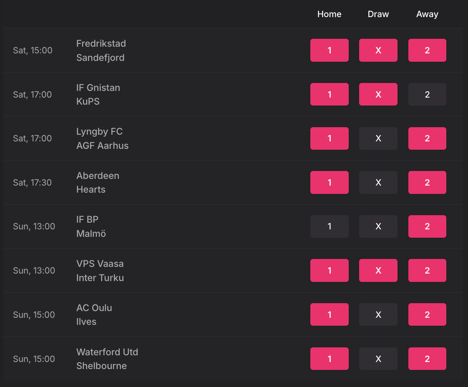Deselect Shelbourne away win
Viewport: 468px width, 387px height.
coord(427,359)
